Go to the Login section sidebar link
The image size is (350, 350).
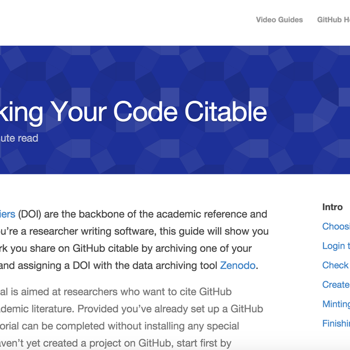click(336, 246)
